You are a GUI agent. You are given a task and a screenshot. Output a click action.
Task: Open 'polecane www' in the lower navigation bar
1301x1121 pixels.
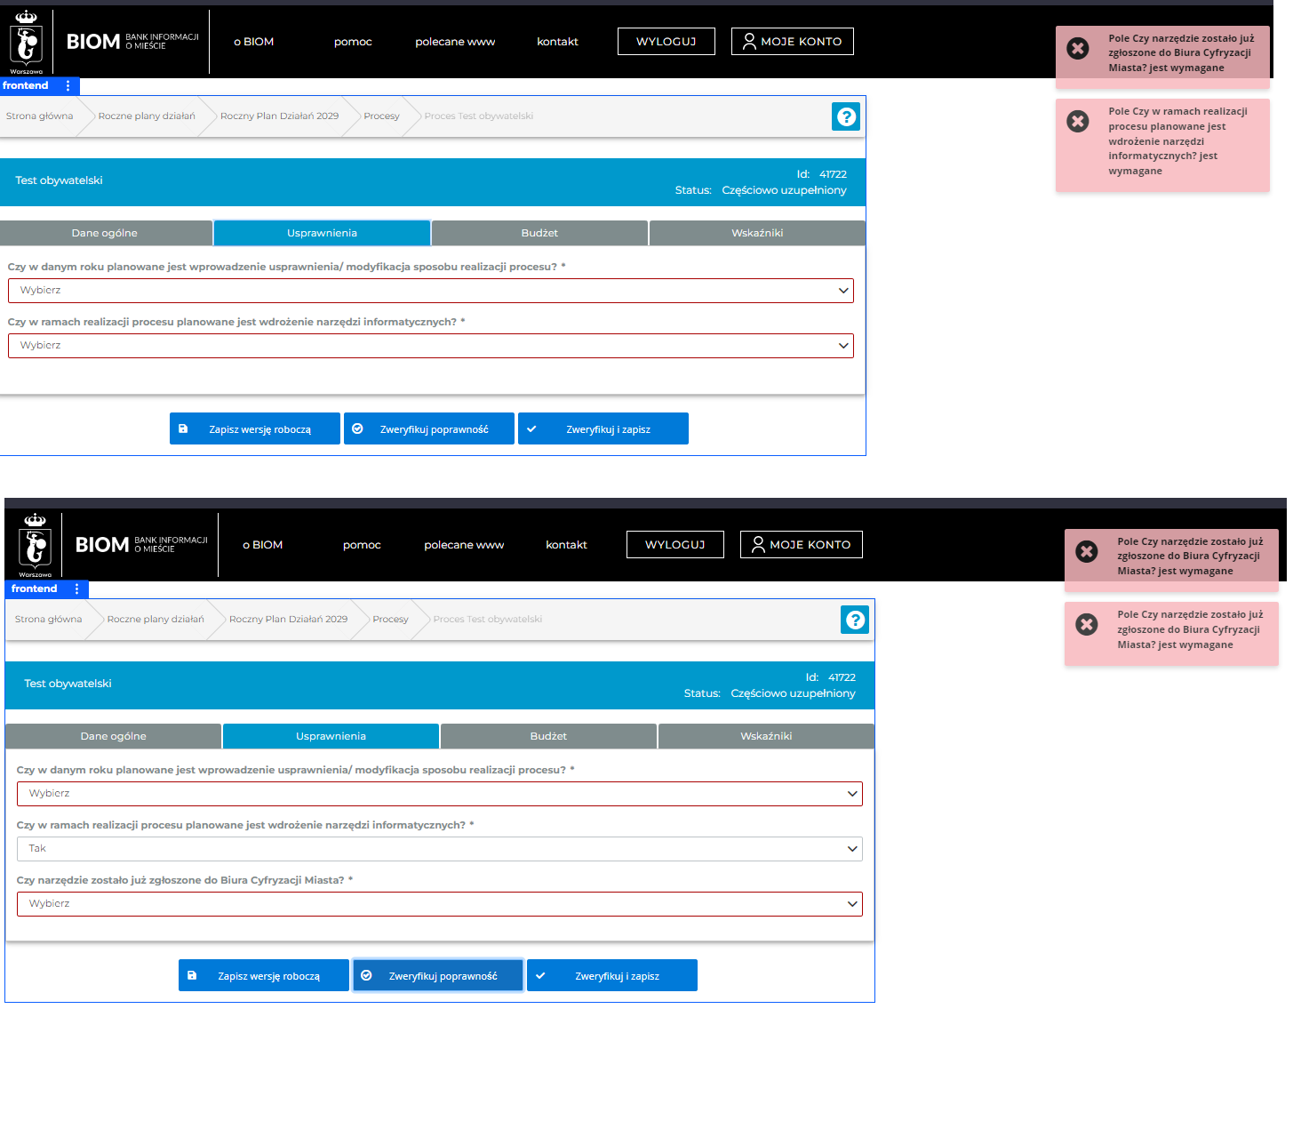pyautogui.click(x=464, y=545)
